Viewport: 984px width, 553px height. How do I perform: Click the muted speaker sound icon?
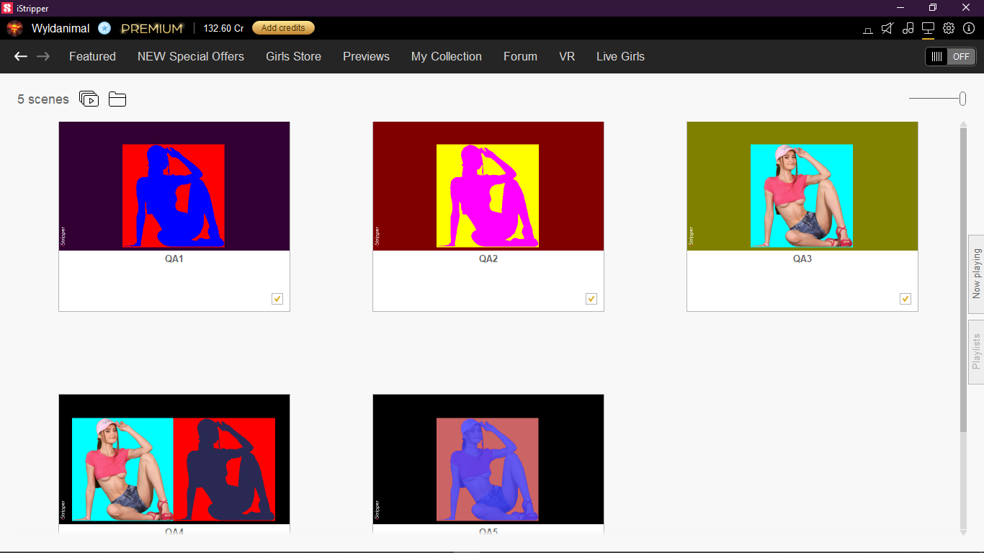click(x=887, y=28)
